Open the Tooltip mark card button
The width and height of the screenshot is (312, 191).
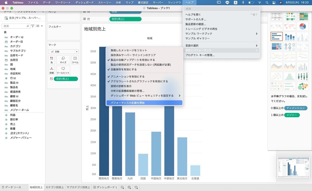(x=63, y=71)
